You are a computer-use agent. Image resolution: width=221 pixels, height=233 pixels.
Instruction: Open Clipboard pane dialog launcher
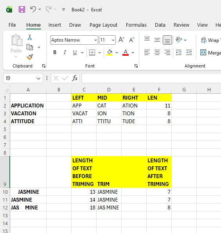coord(44,66)
